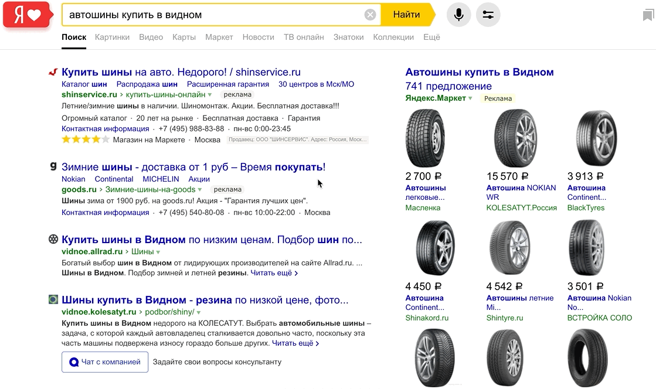656x389 pixels.
Task: Open 'Шины купить в Видном - резина' result
Action: click(x=205, y=300)
